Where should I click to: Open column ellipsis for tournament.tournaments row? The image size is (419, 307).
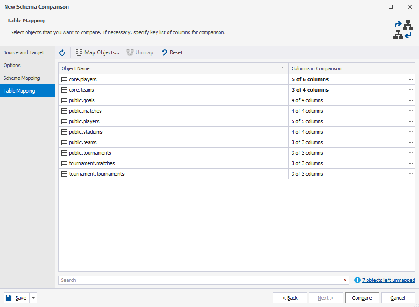[411, 174]
